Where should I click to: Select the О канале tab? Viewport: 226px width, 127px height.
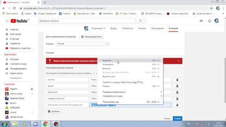[x=173, y=28]
